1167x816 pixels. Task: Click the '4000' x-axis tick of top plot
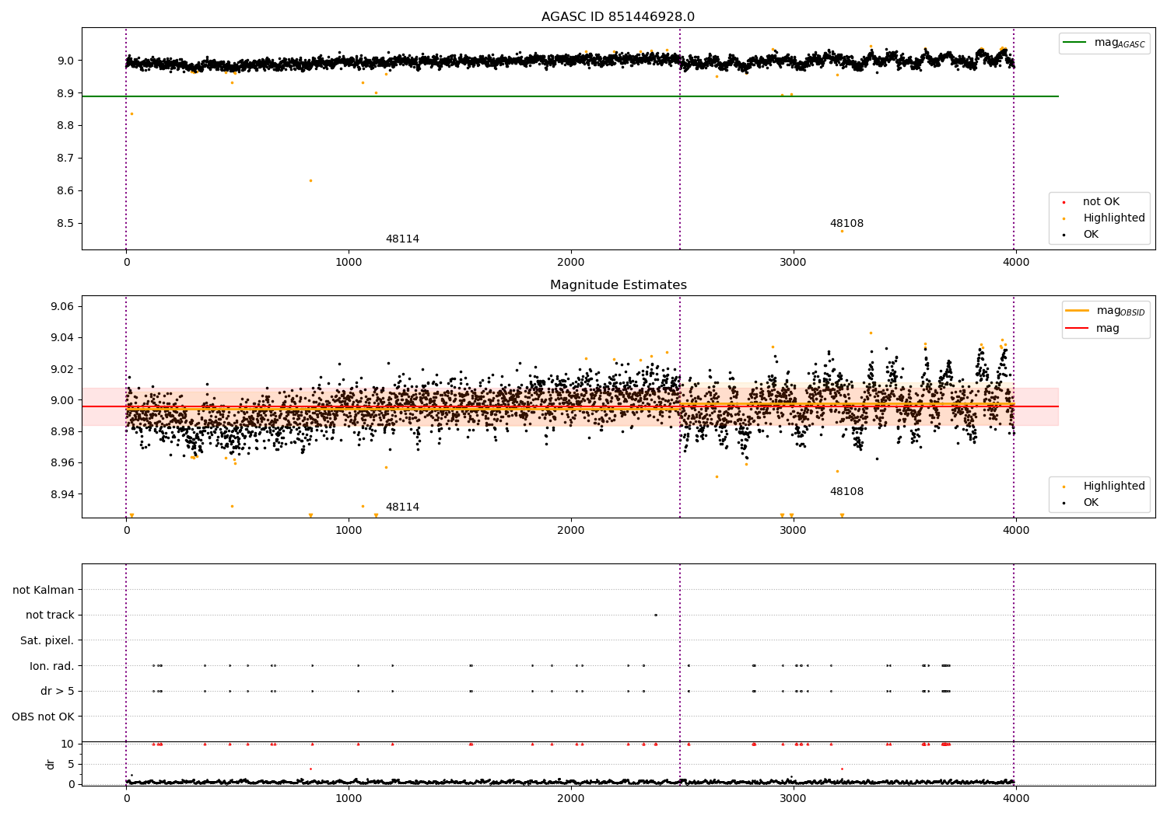point(1016,263)
